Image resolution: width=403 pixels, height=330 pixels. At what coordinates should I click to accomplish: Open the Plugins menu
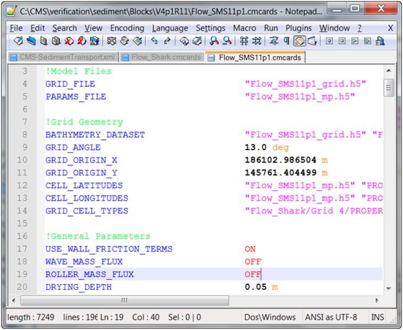(x=298, y=28)
